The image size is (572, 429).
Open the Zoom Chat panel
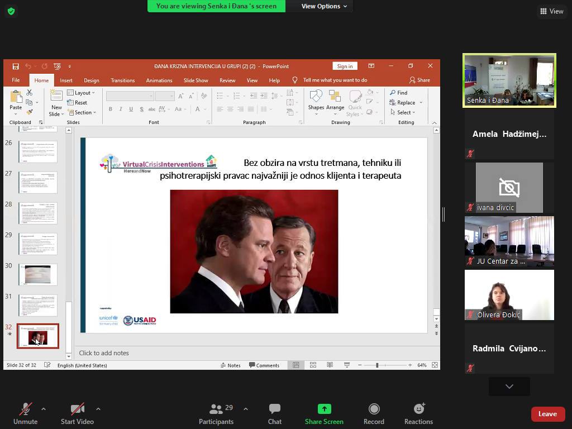(x=274, y=414)
